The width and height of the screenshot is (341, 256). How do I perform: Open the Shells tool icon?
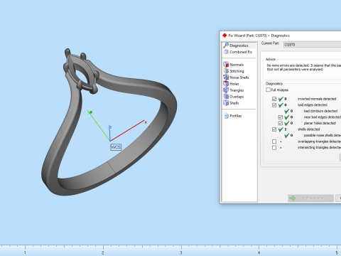[226, 103]
